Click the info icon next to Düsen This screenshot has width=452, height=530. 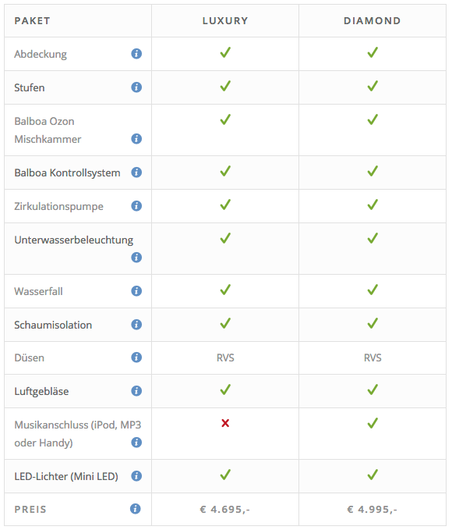pos(136,357)
